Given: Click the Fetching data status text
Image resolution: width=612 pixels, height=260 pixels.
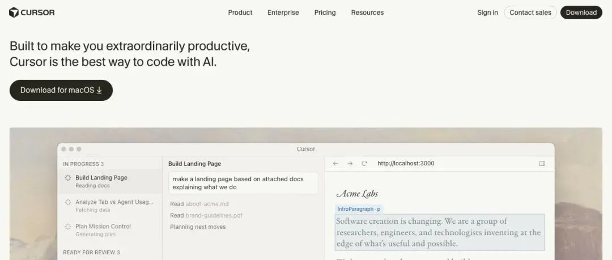Looking at the screenshot, I should click(x=92, y=210).
